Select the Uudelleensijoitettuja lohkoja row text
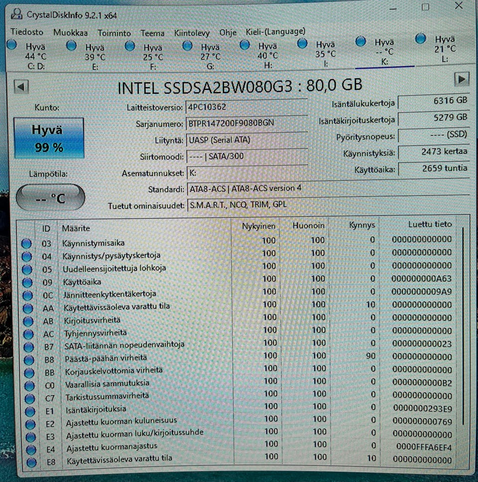Viewport: 478px width, 482px height. 114,268
